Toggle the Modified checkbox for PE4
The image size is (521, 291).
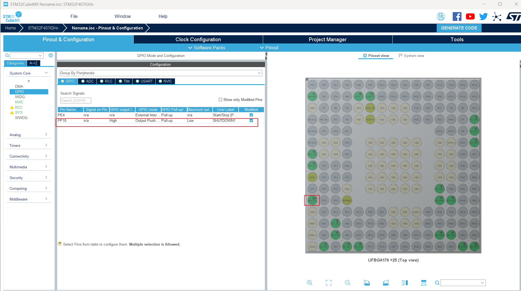pyautogui.click(x=251, y=115)
